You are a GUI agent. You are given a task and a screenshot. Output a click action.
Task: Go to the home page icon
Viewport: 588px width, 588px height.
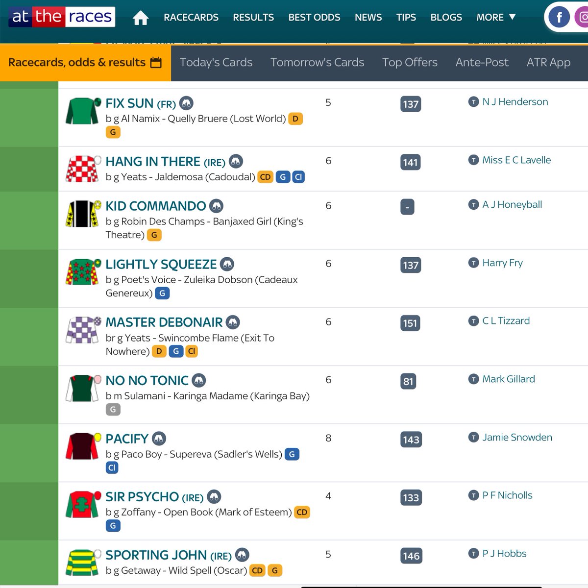tap(141, 18)
